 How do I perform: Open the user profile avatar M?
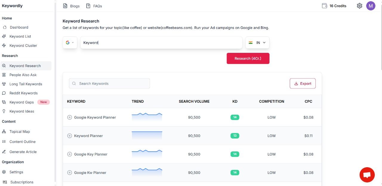tap(371, 6)
